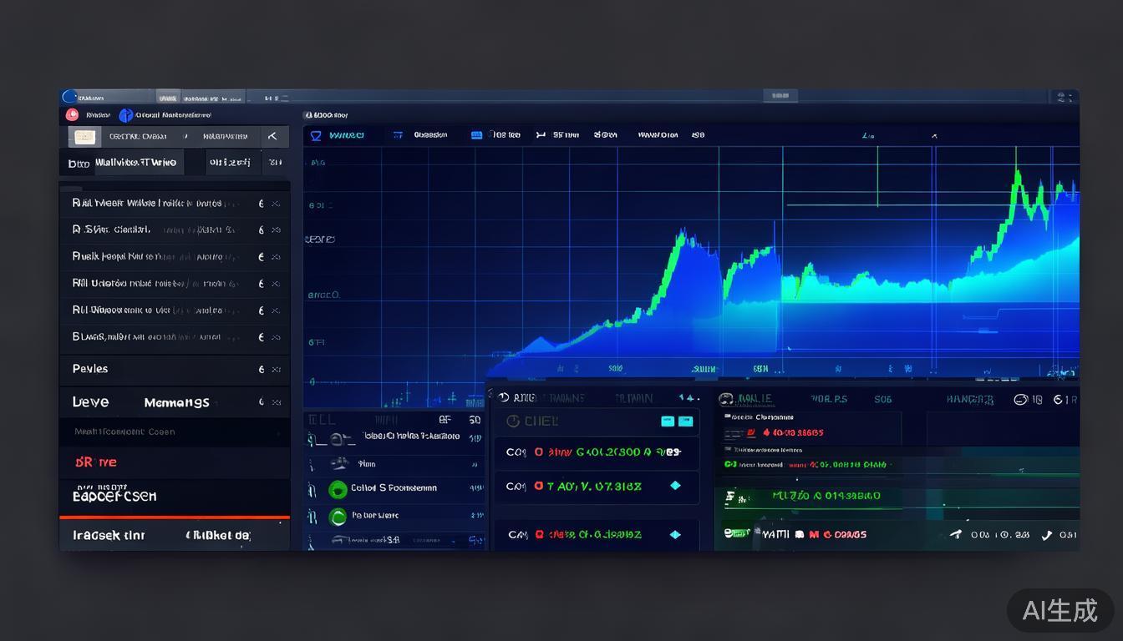
Task: Click the Bapcef Csen sidebar entry
Action: pyautogui.click(x=114, y=496)
